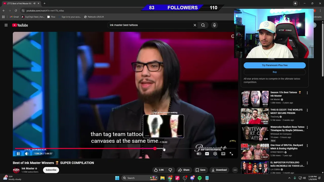Go back in browser history
Screen dimensions: 324x182
coord(4,11)
